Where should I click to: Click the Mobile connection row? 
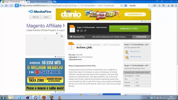point(137,86)
